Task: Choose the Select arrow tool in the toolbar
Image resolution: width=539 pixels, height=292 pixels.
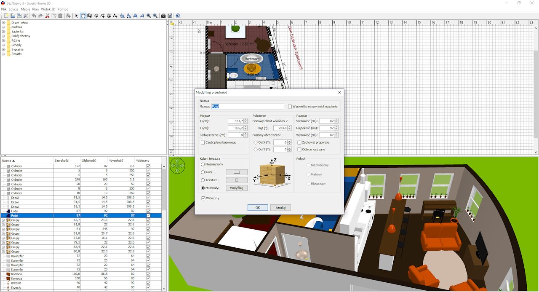Action: point(76,16)
